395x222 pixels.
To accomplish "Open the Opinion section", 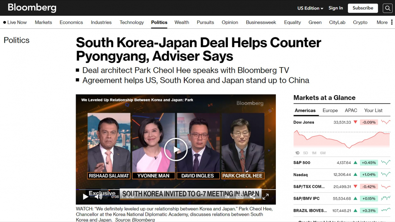I will [230, 22].
